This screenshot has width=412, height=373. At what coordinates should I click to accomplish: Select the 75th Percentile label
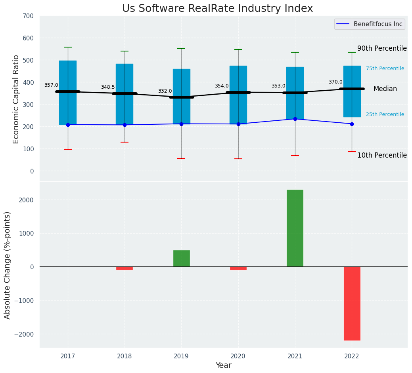(x=385, y=69)
